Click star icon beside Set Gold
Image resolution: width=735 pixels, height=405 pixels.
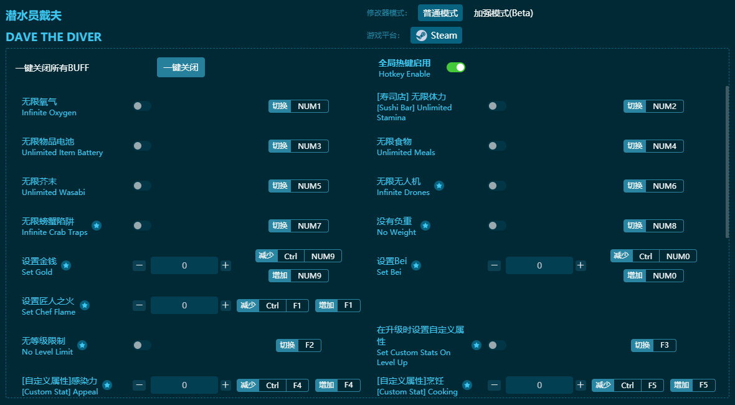[66, 265]
